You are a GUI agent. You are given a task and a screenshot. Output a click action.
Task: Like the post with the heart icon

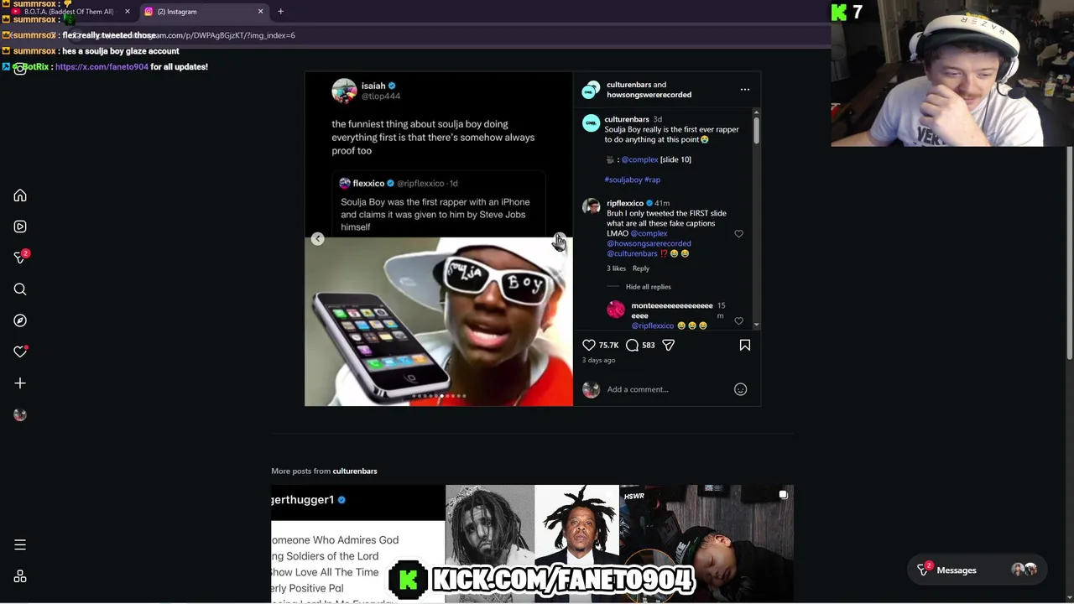[x=589, y=345]
